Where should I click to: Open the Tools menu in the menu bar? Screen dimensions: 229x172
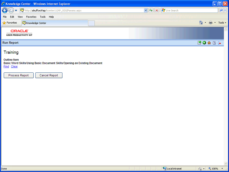(43, 17)
